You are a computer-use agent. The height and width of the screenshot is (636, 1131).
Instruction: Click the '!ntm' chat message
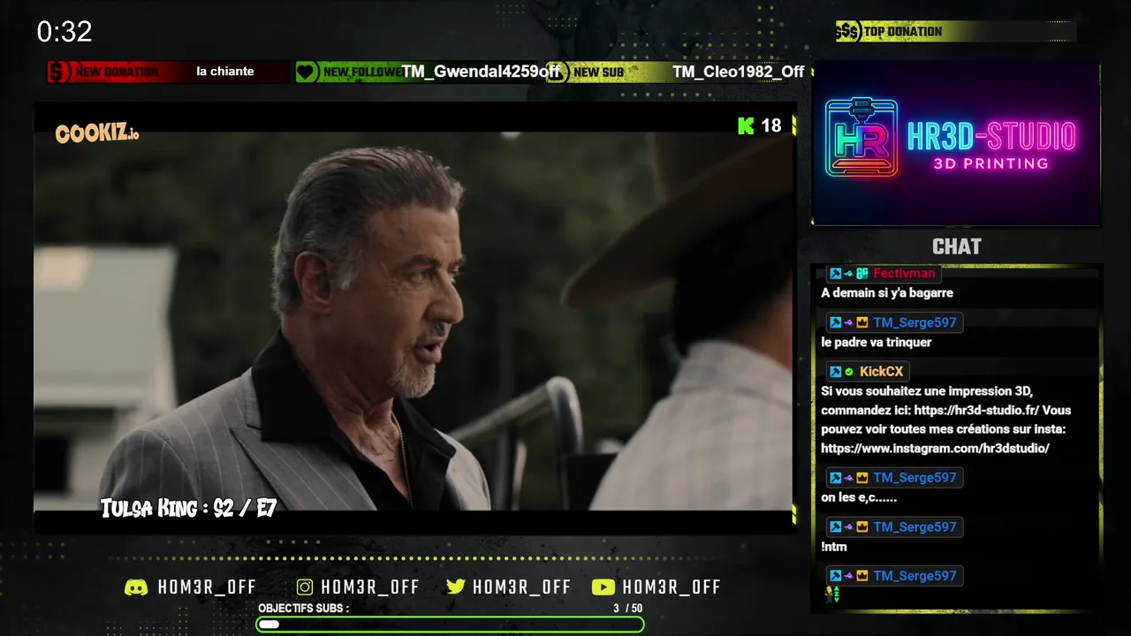[x=834, y=547]
